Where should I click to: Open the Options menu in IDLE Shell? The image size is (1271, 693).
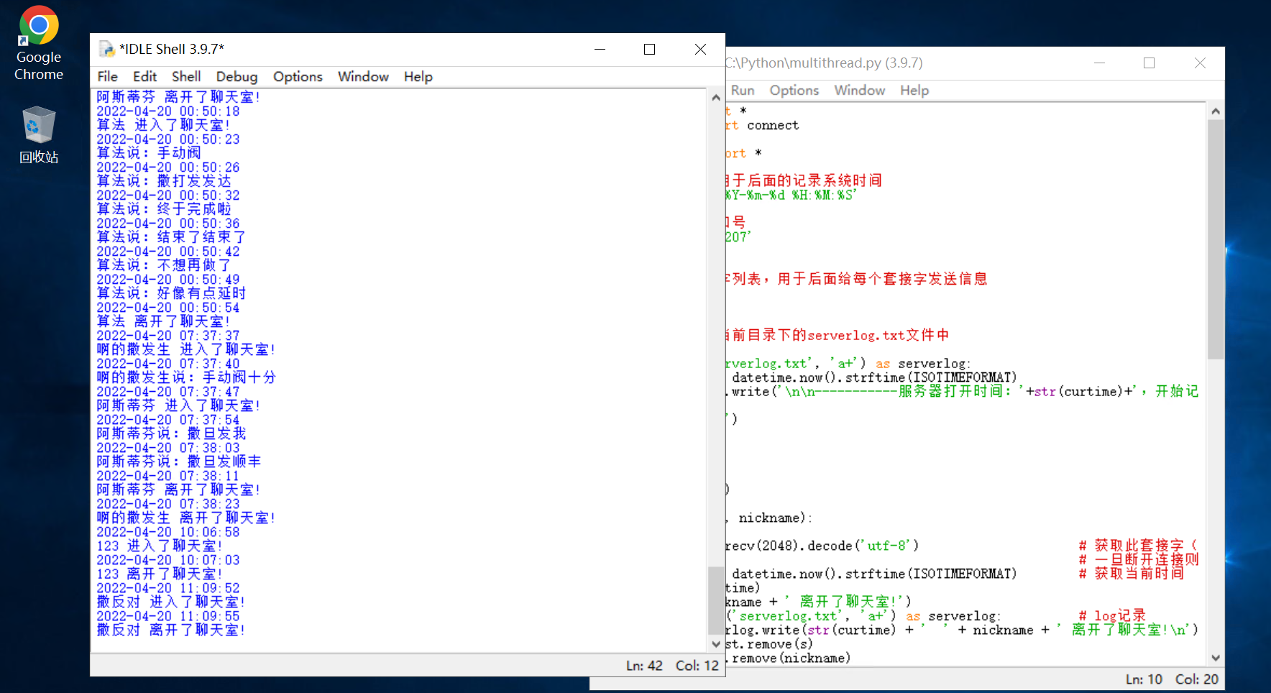tap(297, 76)
